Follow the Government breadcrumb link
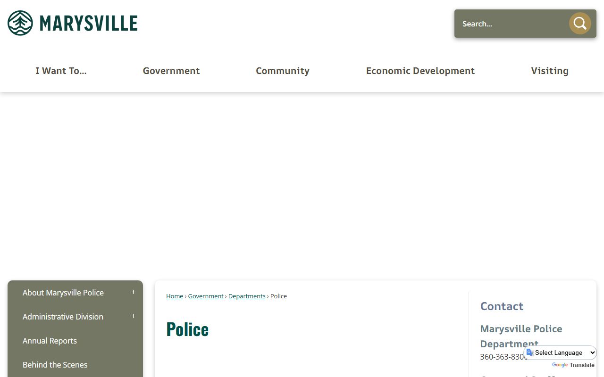The width and height of the screenshot is (604, 377). coord(206,296)
